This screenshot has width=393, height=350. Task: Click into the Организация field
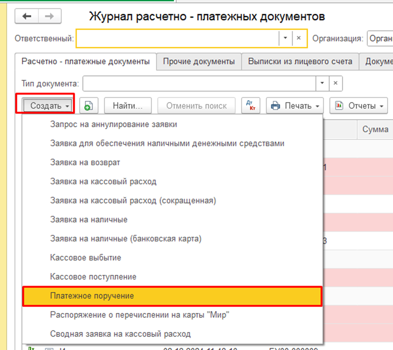pos(380,38)
